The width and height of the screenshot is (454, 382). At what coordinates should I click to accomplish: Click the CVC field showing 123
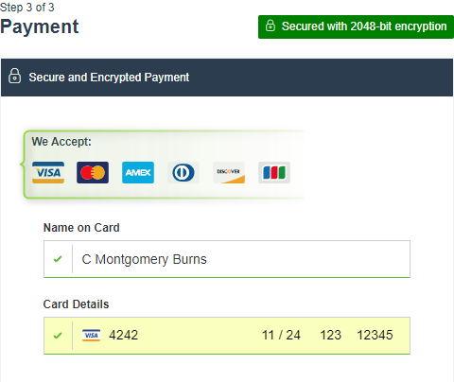[331, 335]
